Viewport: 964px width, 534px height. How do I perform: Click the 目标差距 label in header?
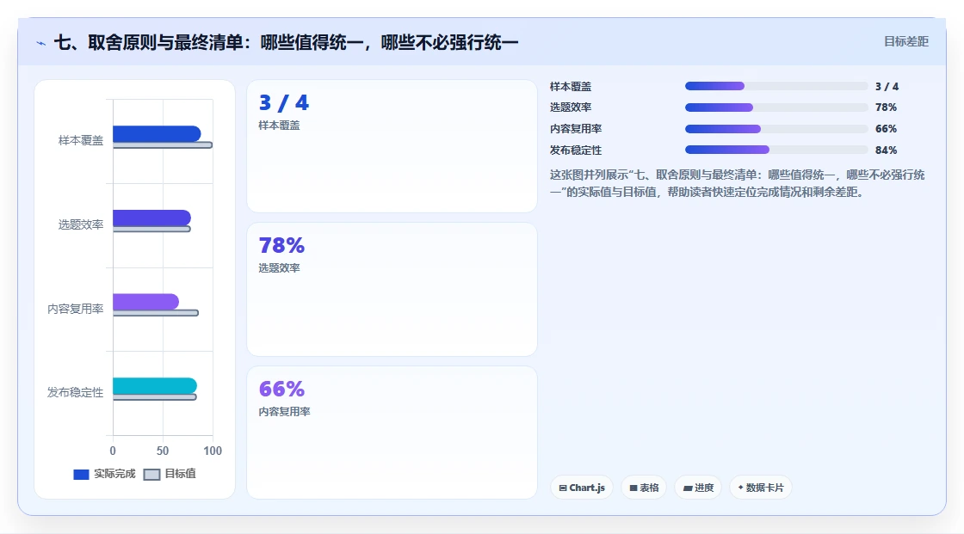tap(906, 41)
